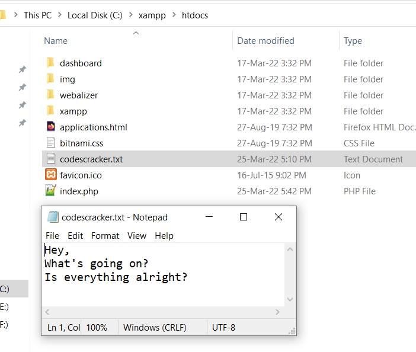Sort files by Name column header
416x352 pixels.
56,41
